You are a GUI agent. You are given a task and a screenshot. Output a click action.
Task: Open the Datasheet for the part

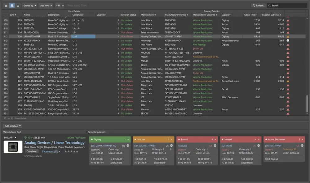(x=31, y=152)
